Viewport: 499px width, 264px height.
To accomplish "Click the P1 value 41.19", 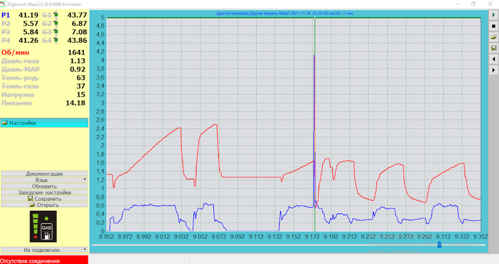I will 28,15.
